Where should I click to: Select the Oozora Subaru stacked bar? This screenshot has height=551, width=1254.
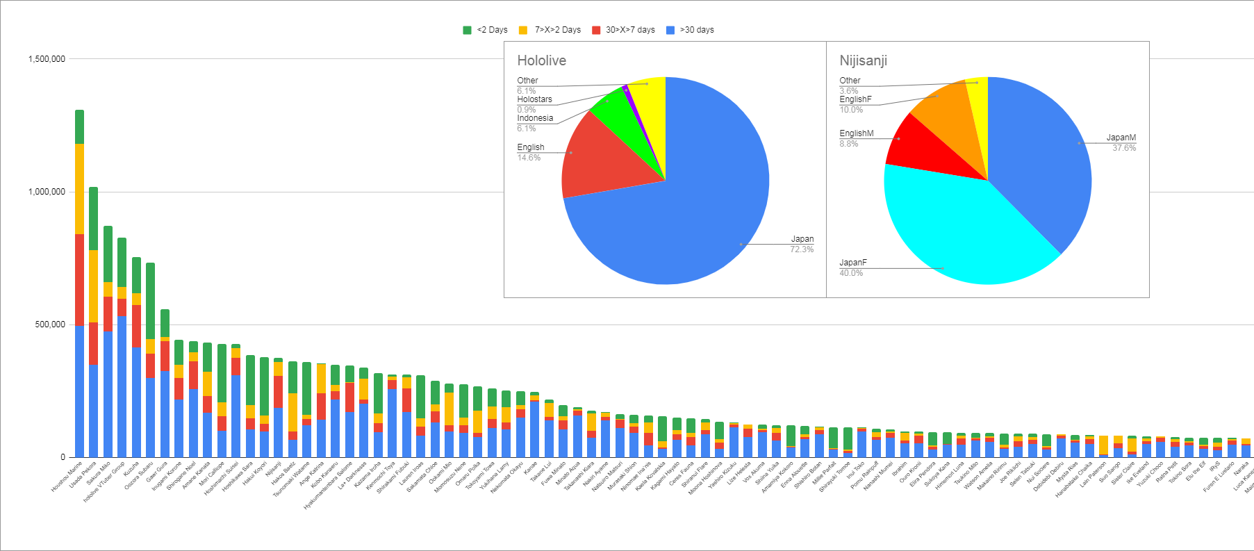(151, 360)
